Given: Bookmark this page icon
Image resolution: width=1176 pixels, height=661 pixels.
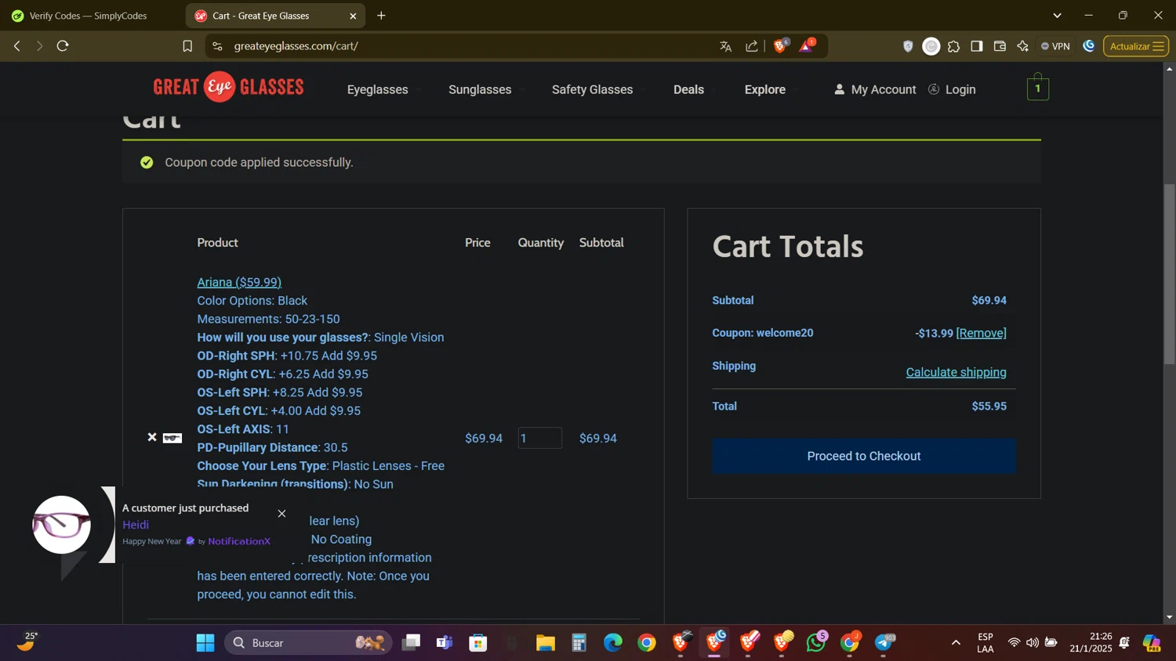Looking at the screenshot, I should tap(187, 46).
